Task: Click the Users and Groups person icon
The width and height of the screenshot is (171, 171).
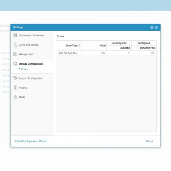Action: 15,45
